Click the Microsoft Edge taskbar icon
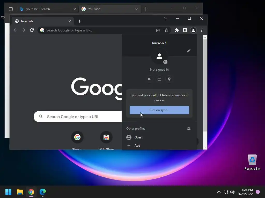The height and width of the screenshot is (198, 265). (x=43, y=192)
